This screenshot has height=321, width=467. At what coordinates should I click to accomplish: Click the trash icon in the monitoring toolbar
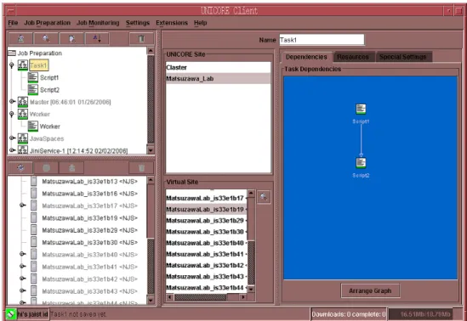[141, 168]
